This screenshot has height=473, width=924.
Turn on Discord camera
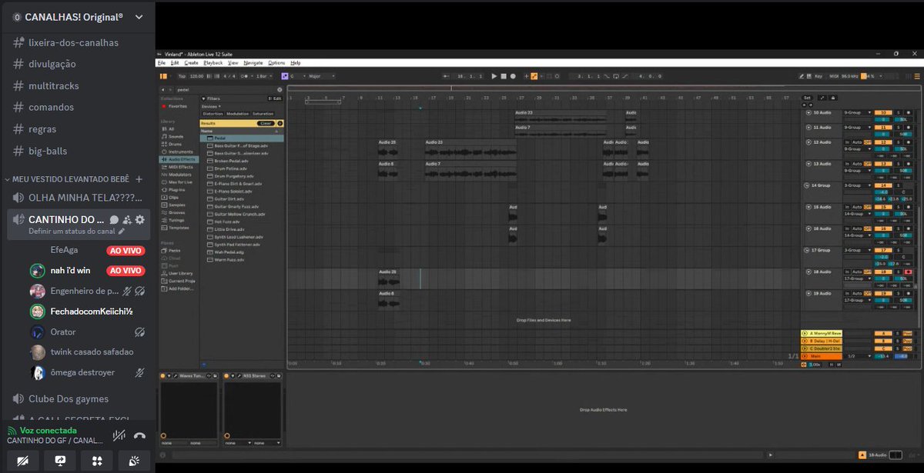pyautogui.click(x=22, y=460)
